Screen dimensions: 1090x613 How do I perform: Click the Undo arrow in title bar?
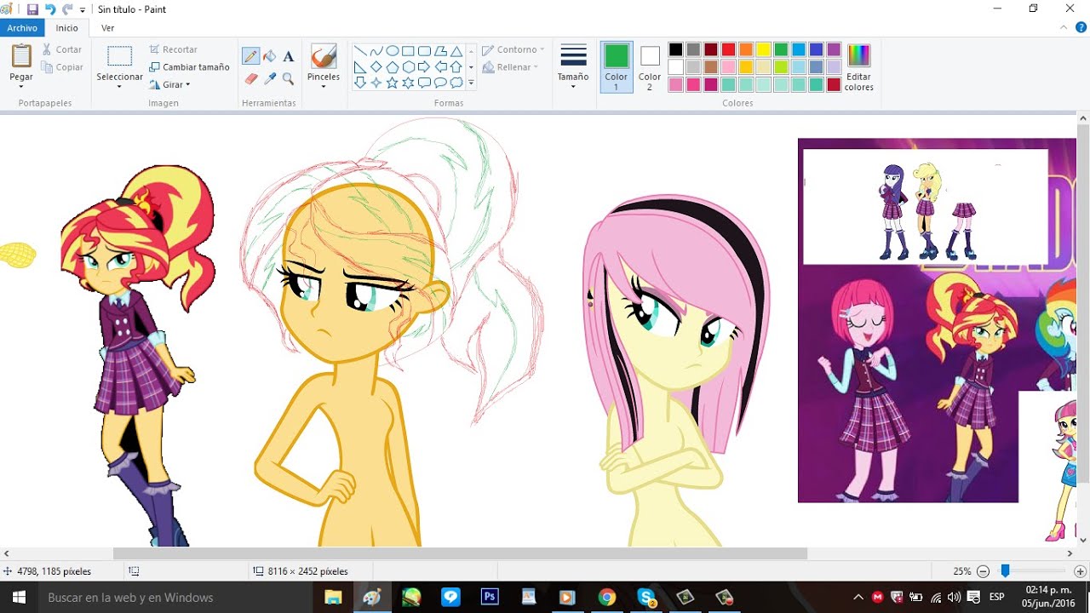pyautogui.click(x=50, y=9)
